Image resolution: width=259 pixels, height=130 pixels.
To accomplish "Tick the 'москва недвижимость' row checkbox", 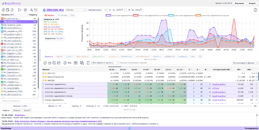I will (43, 100).
